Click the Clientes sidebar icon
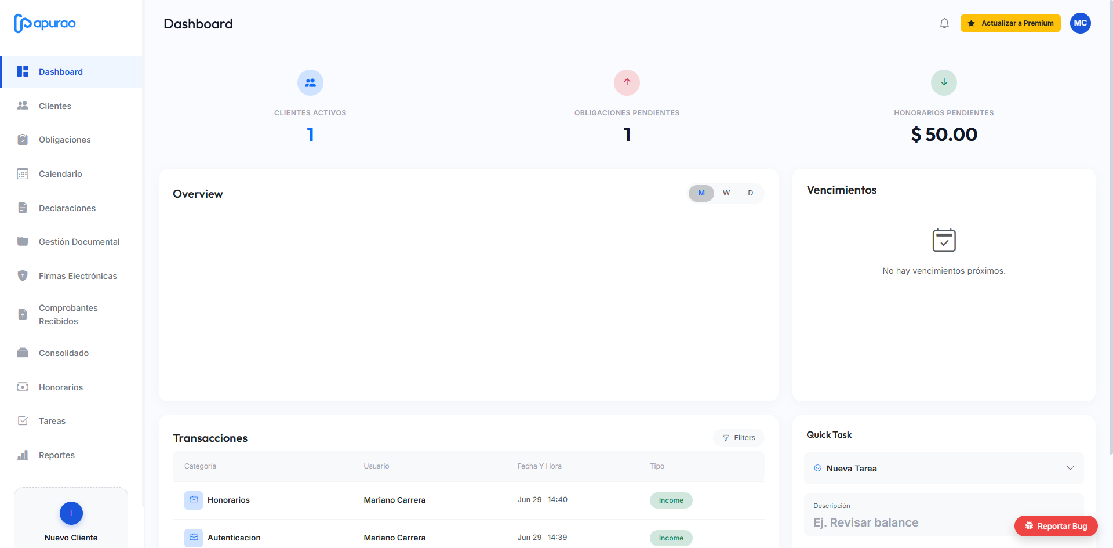The image size is (1113, 548). coord(23,106)
